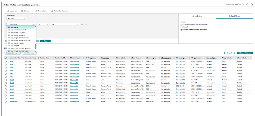
Task: Click down arrow of filter list scrollbar
Action: click(35, 51)
